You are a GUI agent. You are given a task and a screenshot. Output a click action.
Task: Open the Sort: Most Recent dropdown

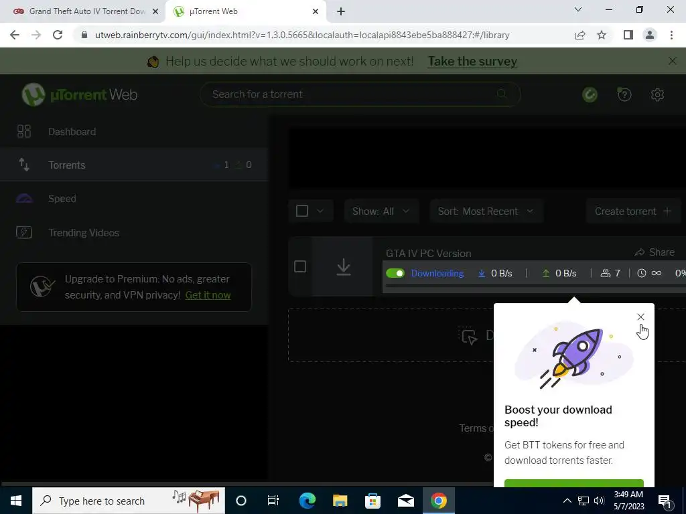[x=486, y=211]
